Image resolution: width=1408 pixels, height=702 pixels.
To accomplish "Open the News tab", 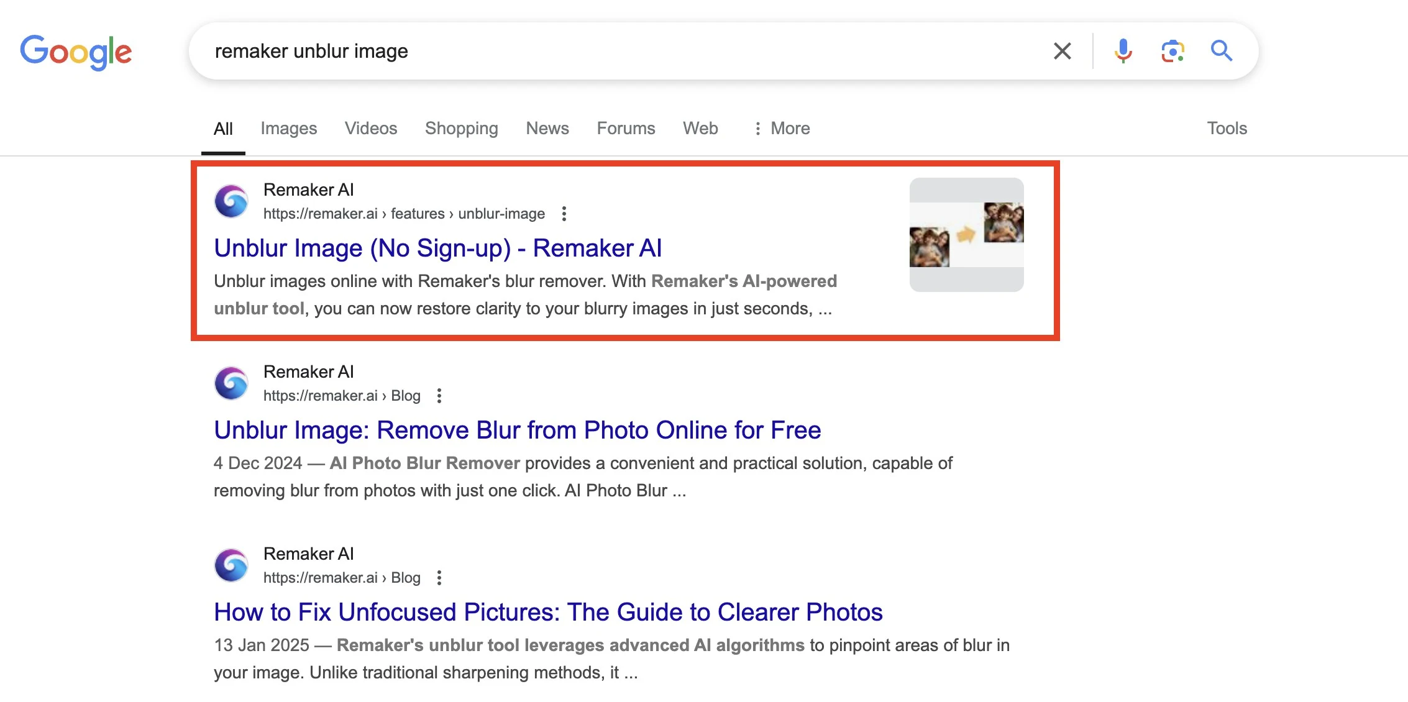I will point(547,129).
